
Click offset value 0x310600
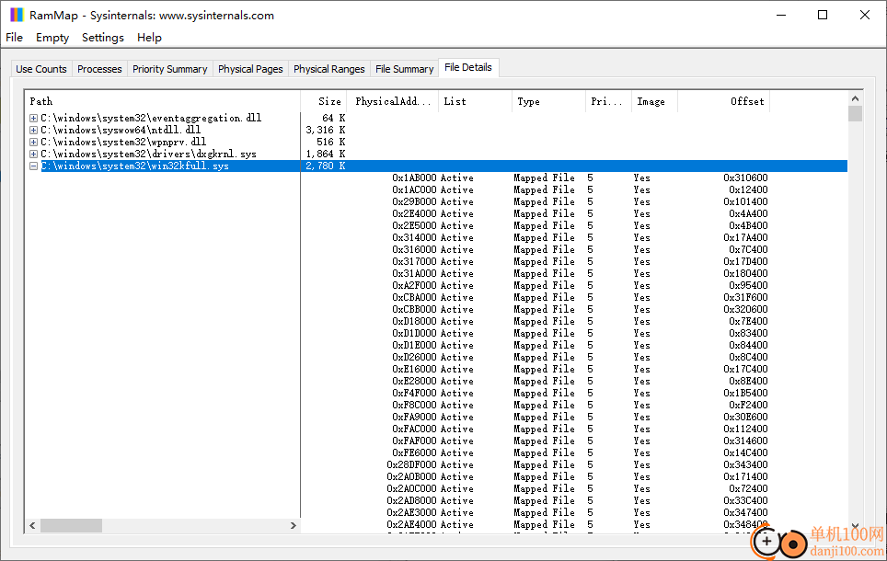pyautogui.click(x=745, y=177)
